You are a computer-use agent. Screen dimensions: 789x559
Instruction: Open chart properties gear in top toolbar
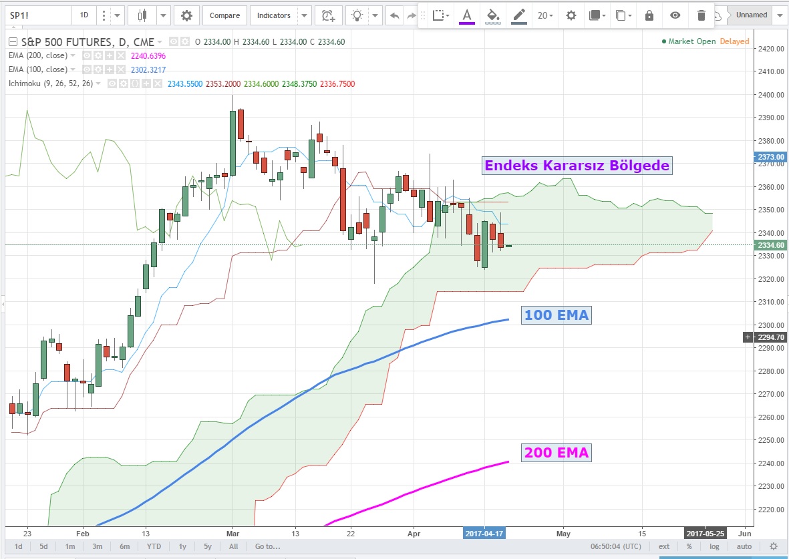point(186,15)
